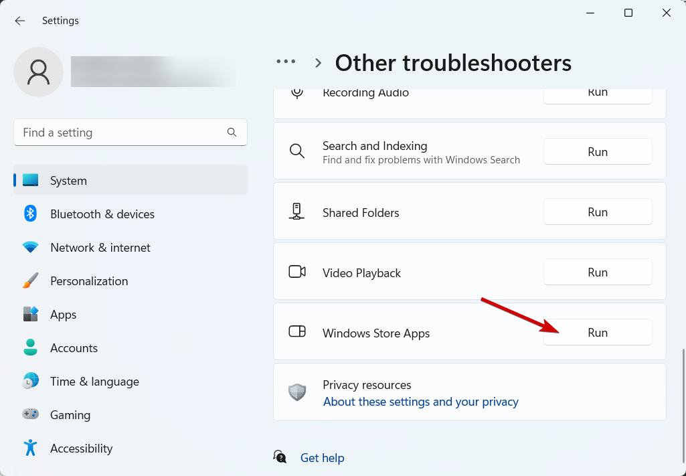The height and width of the screenshot is (476, 686).
Task: Run the Shared Folders troubleshooter
Action: click(598, 212)
